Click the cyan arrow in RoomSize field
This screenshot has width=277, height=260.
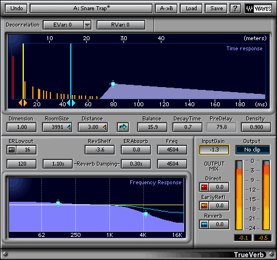tap(69, 128)
